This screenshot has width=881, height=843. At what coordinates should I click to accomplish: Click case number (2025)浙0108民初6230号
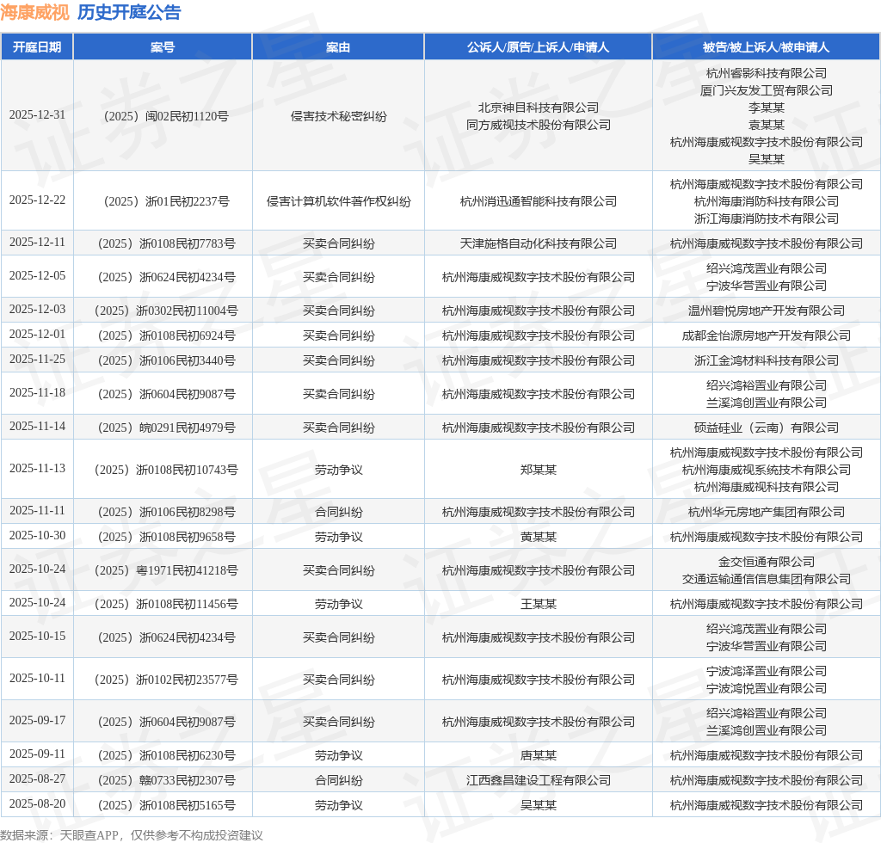point(163,755)
